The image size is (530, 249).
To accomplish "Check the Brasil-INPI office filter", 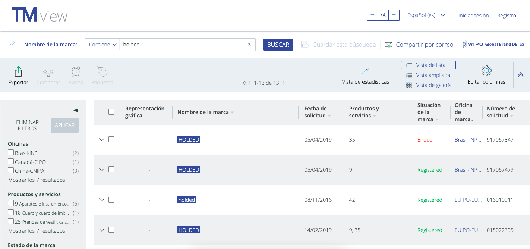I will (x=10, y=152).
